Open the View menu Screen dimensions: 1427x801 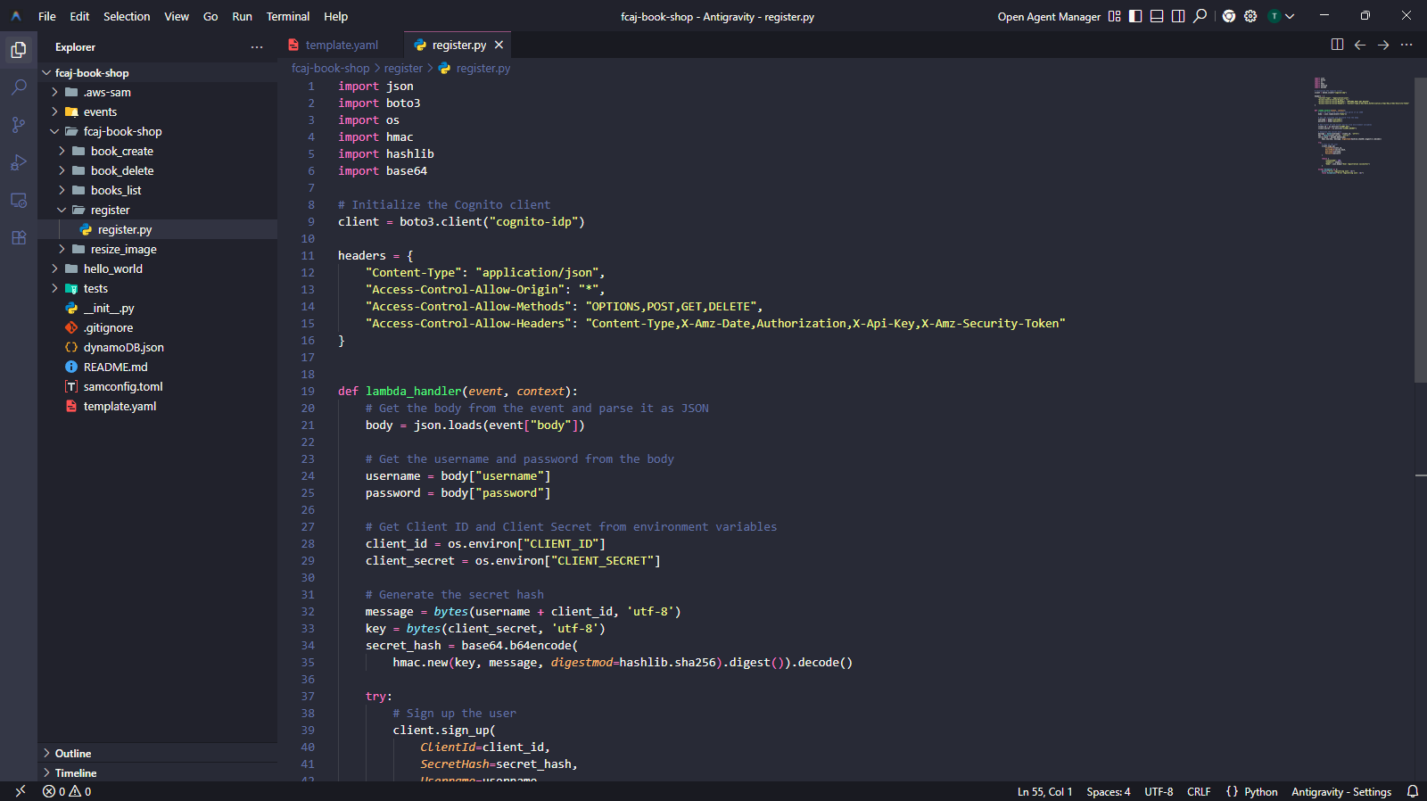point(177,16)
